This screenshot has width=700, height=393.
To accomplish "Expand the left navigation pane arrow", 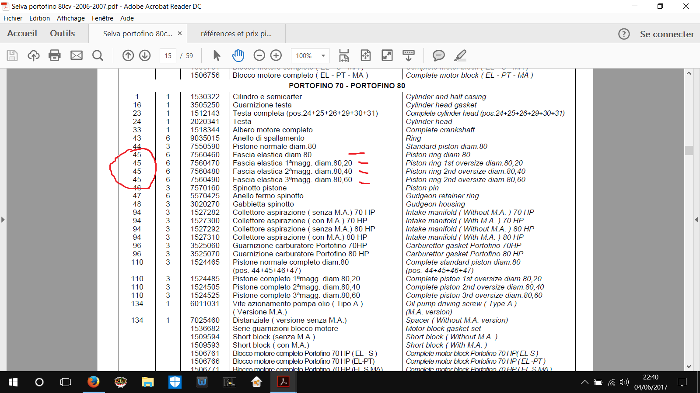I will coord(3,220).
